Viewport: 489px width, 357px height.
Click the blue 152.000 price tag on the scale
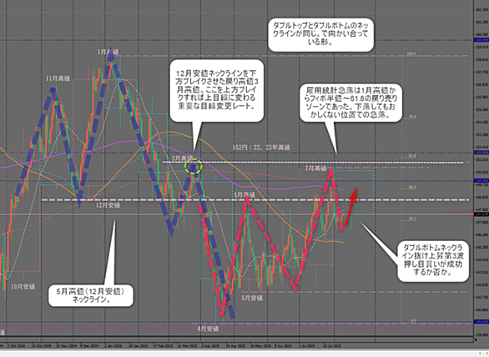click(481, 153)
